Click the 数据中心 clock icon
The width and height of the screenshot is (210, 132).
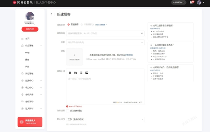(x=22, y=81)
